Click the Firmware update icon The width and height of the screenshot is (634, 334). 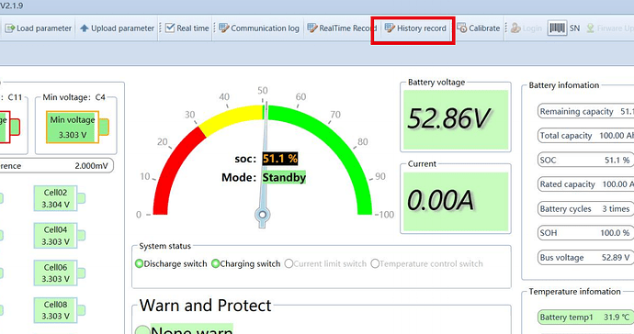click(590, 28)
